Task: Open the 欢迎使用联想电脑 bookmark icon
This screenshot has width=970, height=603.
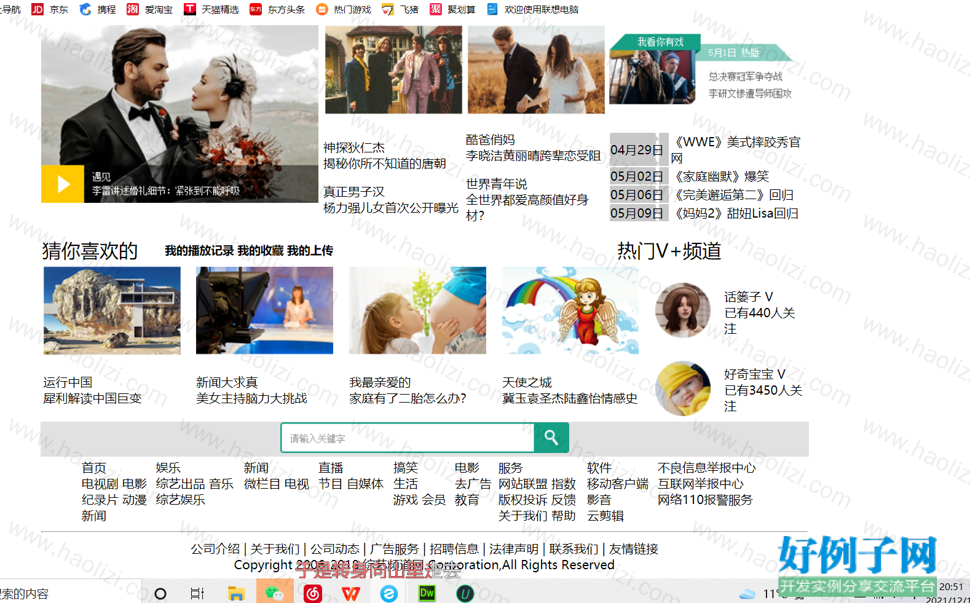Action: click(x=492, y=9)
